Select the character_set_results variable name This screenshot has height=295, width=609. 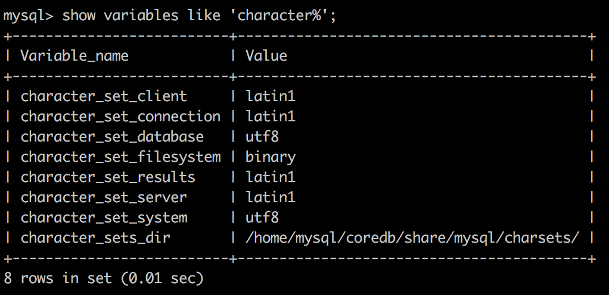[x=108, y=177]
